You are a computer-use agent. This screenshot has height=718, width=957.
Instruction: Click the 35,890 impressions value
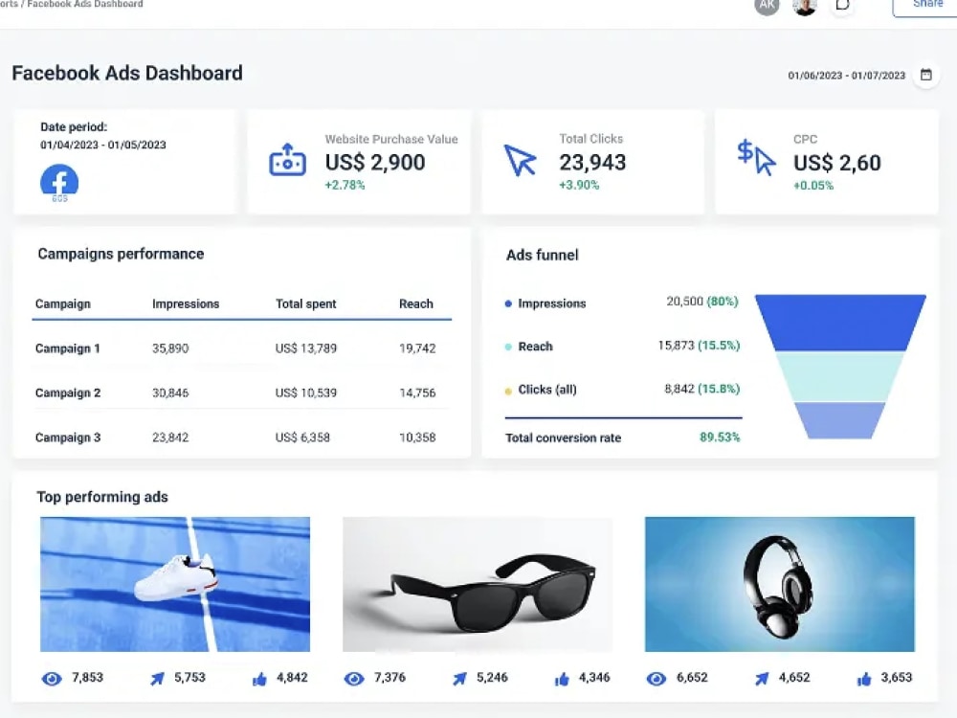coord(170,348)
